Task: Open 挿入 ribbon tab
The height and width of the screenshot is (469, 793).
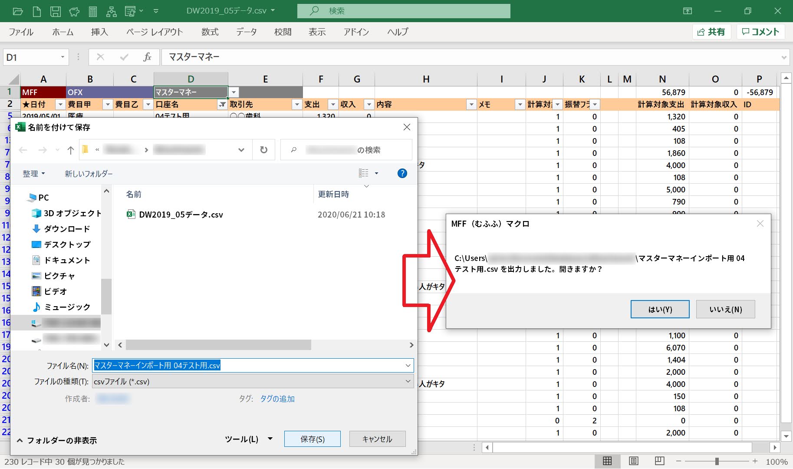Action: [99, 32]
